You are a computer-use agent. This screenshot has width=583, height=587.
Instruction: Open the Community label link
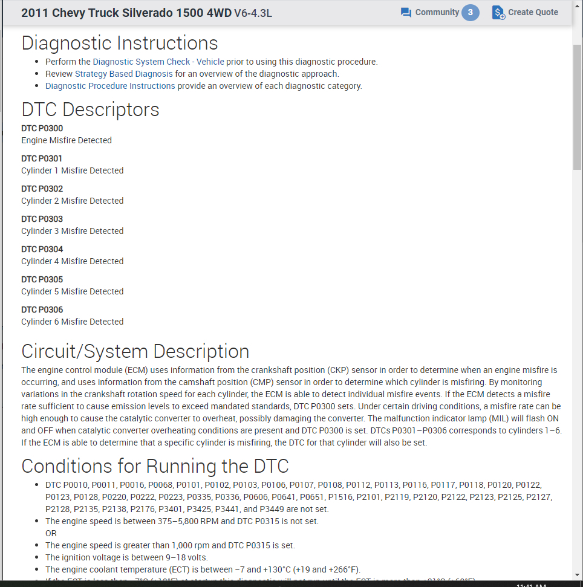437,12
